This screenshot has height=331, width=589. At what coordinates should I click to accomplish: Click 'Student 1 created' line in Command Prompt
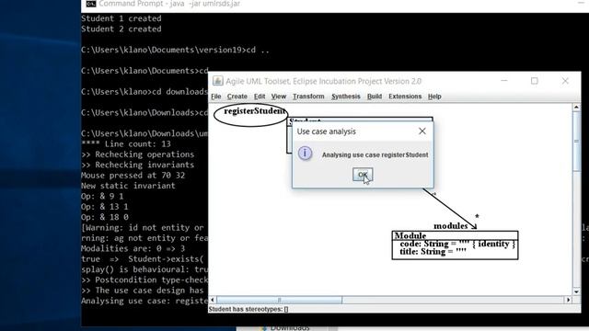[x=121, y=18]
